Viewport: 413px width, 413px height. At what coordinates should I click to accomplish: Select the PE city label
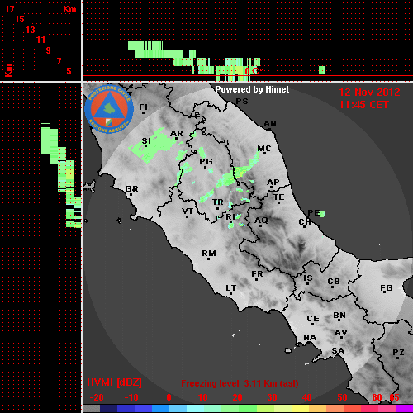pyautogui.click(x=314, y=213)
